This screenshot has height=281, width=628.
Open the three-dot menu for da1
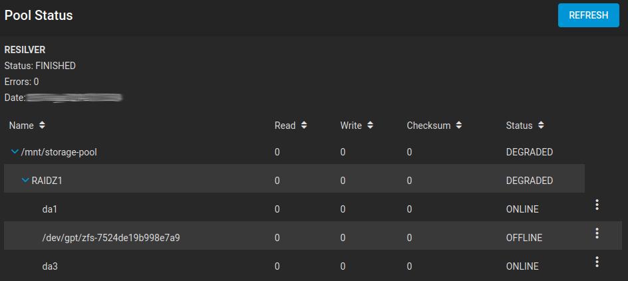point(597,205)
